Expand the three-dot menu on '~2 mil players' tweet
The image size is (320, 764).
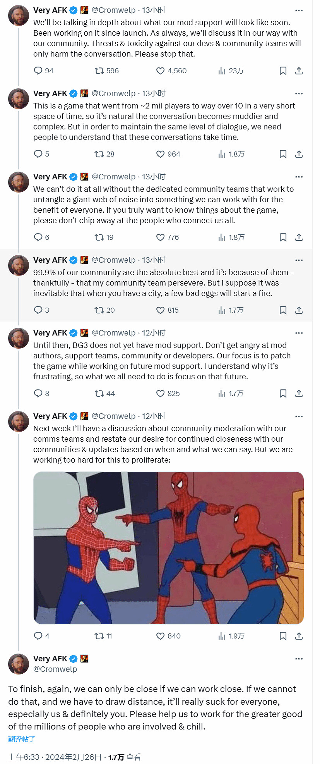[x=299, y=94]
